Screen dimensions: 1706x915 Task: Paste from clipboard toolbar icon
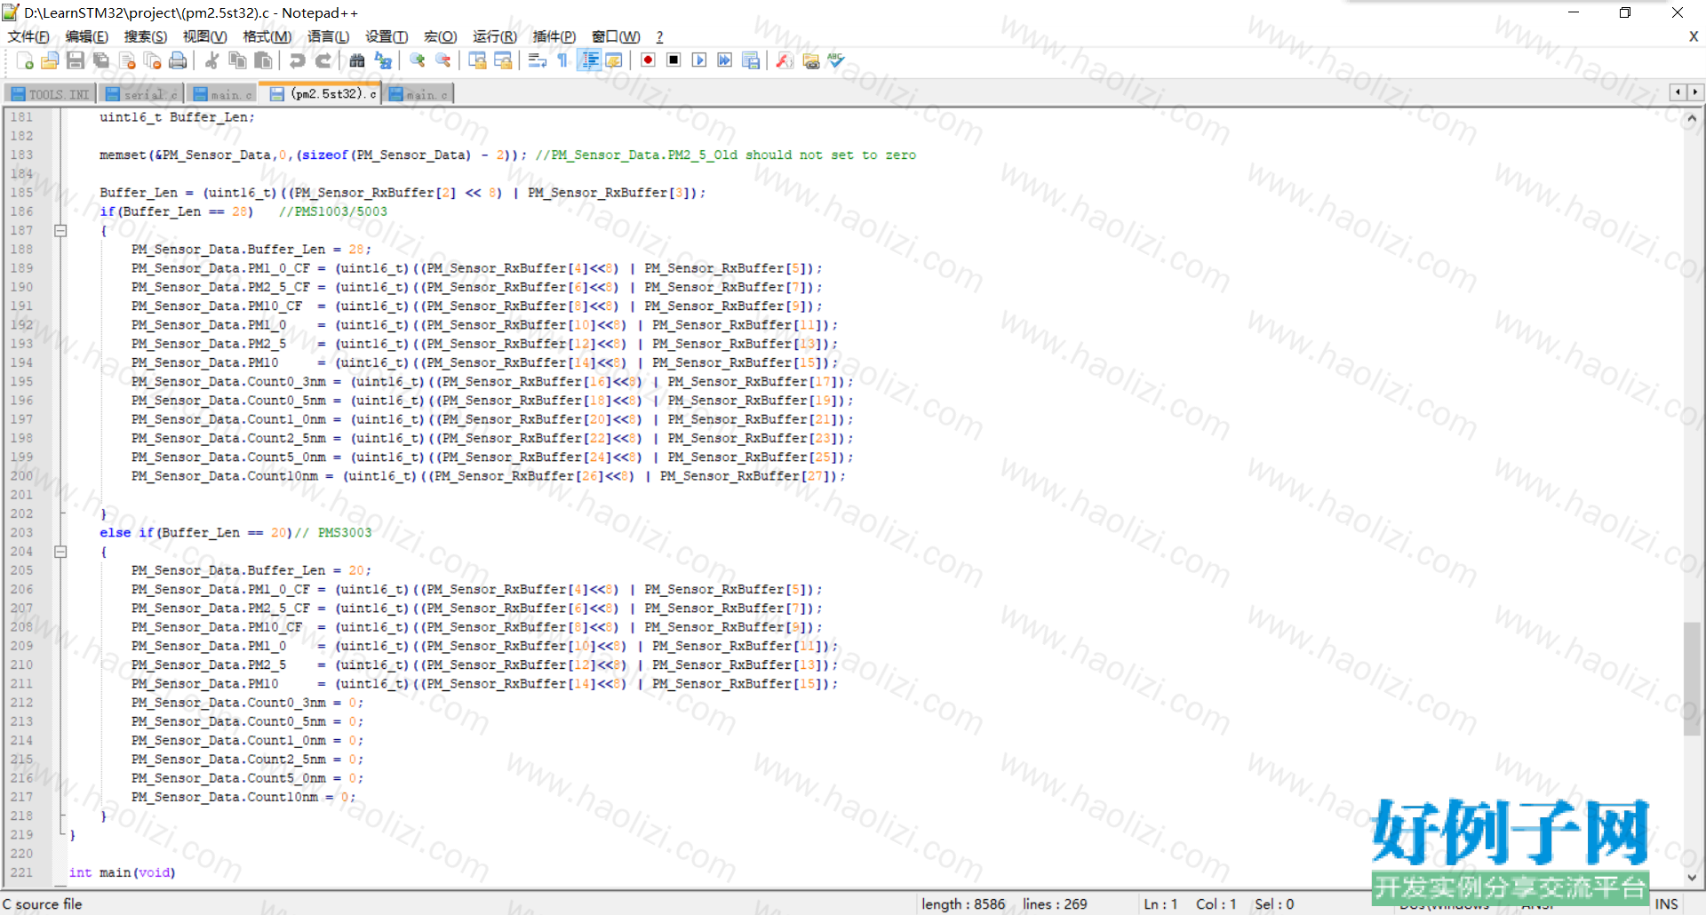tap(263, 60)
